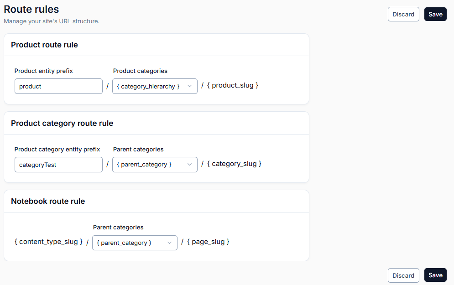
Task: Expand Parent categories dropdown under Notebook route rule
Action: click(x=135, y=243)
